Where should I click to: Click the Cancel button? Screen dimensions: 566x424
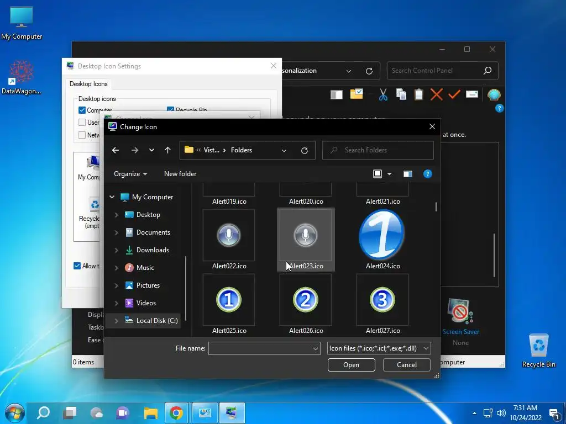[x=406, y=365]
